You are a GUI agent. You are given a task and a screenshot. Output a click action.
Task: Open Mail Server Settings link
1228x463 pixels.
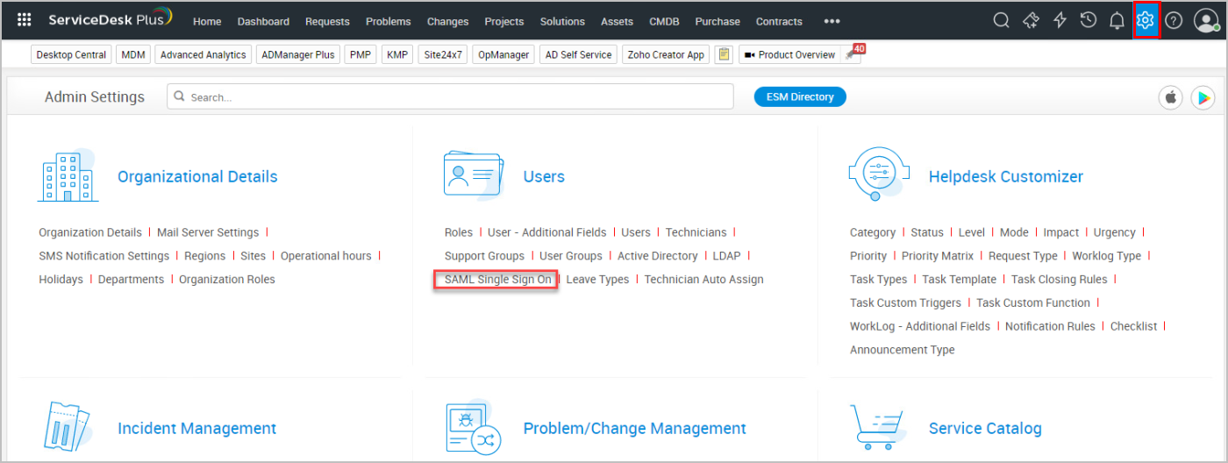click(x=208, y=232)
